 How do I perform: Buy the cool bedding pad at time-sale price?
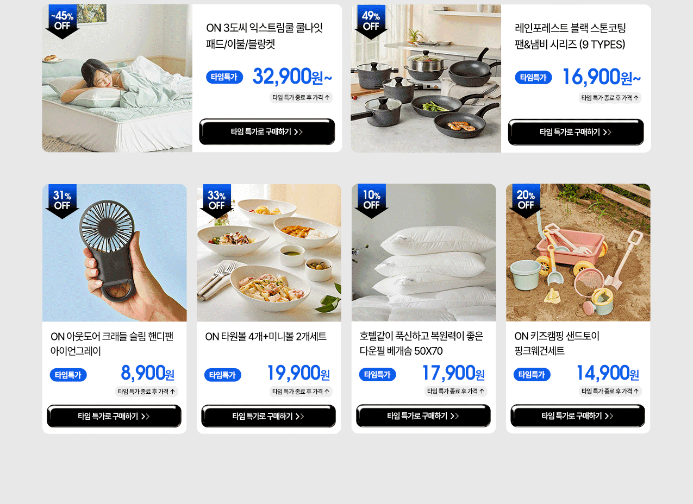(x=267, y=132)
